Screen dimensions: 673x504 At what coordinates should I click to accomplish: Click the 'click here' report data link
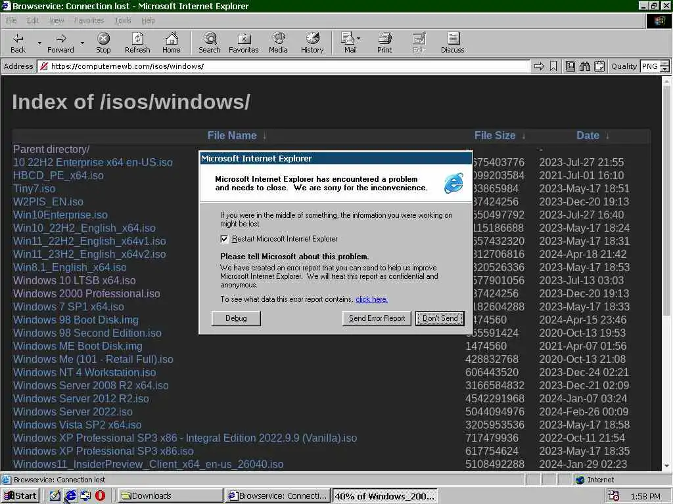372,299
